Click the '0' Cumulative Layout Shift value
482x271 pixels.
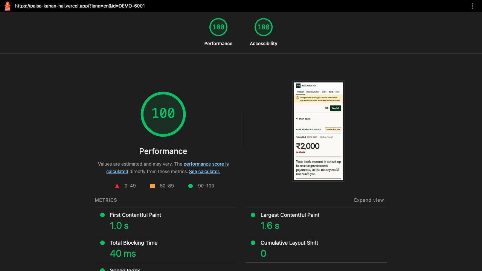264,254
